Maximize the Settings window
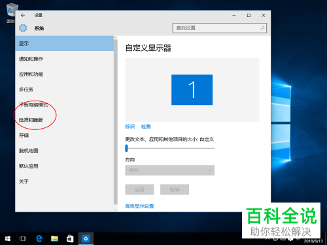Image resolution: width=327 pixels, height=245 pixels. pyautogui.click(x=249, y=15)
